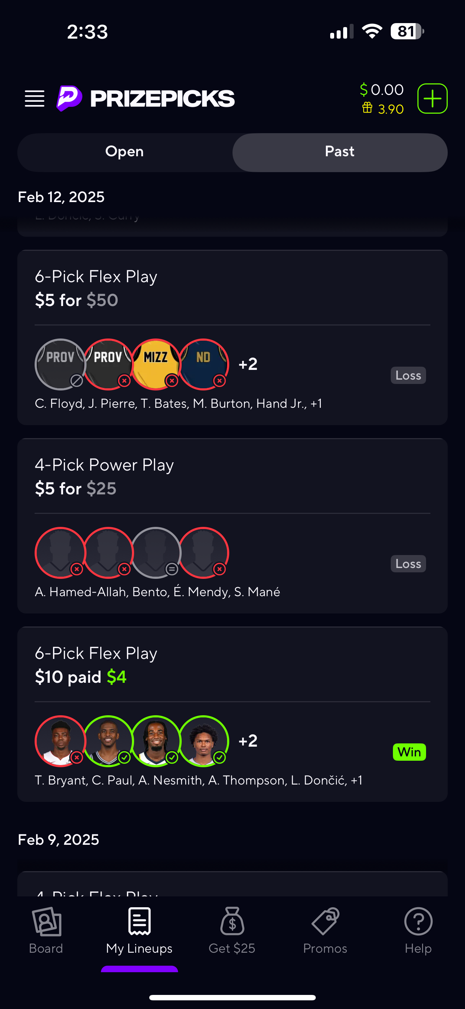Image resolution: width=465 pixels, height=1009 pixels.
Task: Tap the first player photo in winning lineup
Action: click(60, 741)
